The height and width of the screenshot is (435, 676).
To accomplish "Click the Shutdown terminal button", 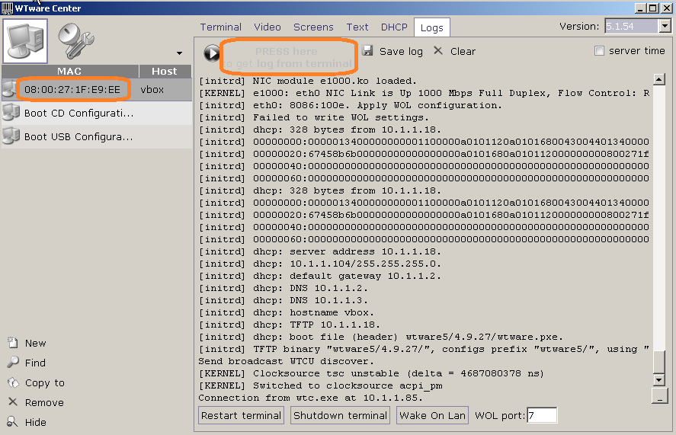I will (340, 415).
